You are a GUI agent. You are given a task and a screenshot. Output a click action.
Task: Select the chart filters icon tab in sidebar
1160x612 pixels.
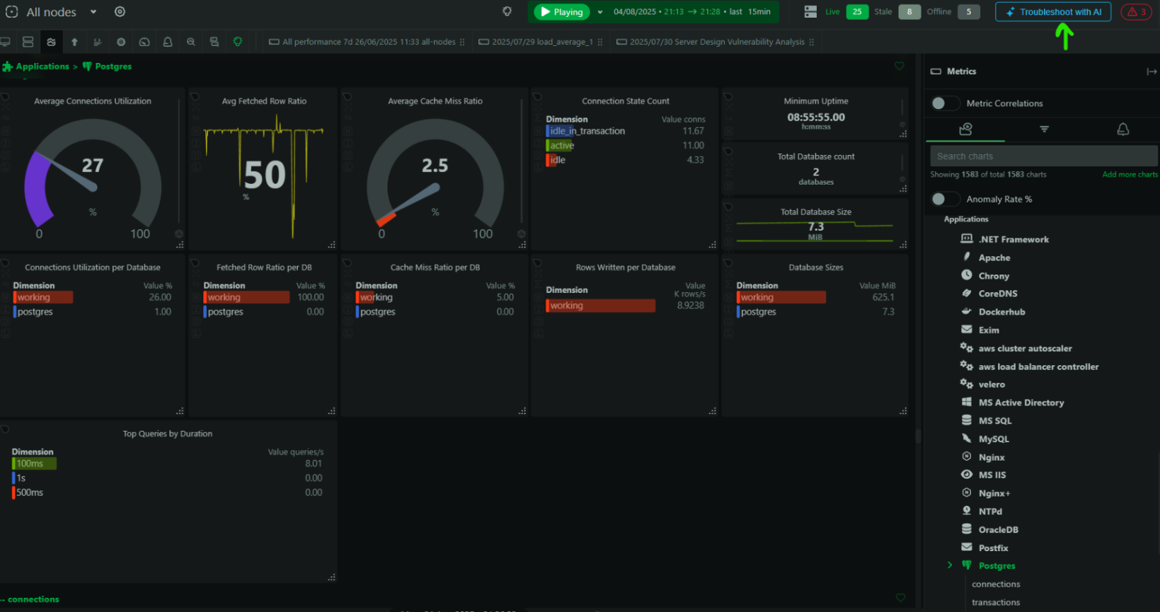[1044, 129]
